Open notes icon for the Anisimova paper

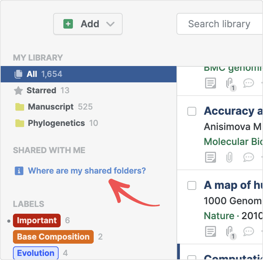pyautogui.click(x=211, y=157)
